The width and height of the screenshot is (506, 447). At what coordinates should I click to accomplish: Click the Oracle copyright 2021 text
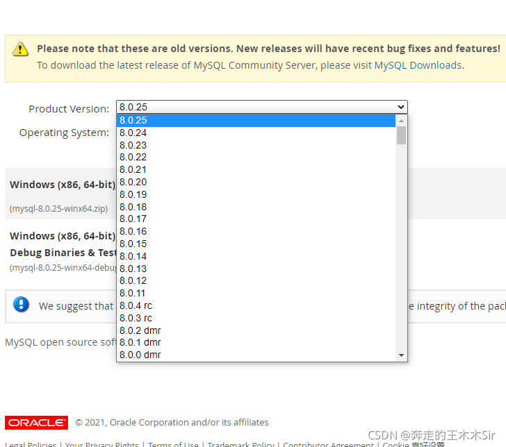click(x=172, y=423)
